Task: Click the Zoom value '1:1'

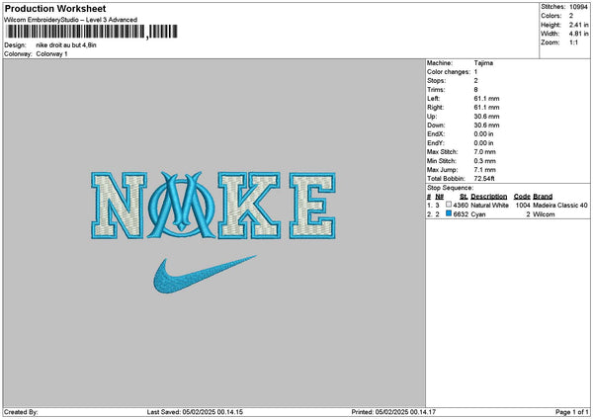Action: pyautogui.click(x=573, y=42)
